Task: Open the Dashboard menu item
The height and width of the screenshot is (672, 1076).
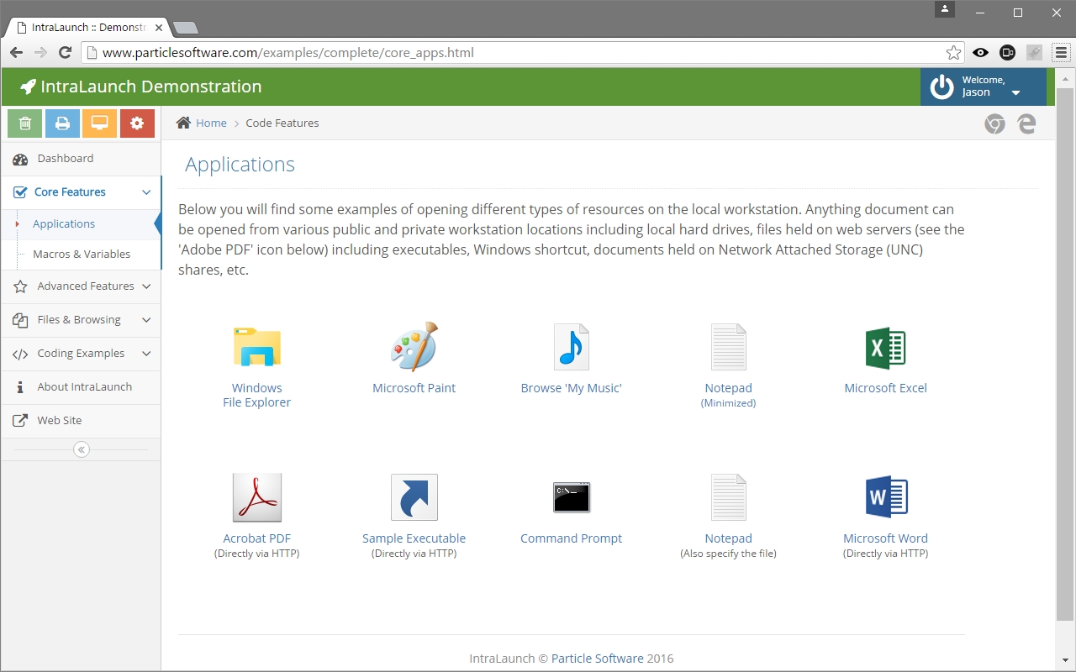Action: 66,159
